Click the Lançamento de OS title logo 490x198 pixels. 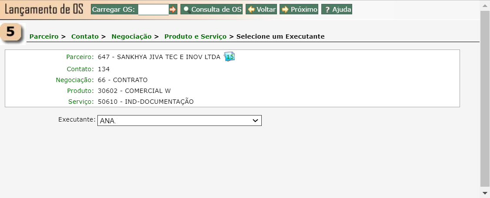pyautogui.click(x=44, y=10)
